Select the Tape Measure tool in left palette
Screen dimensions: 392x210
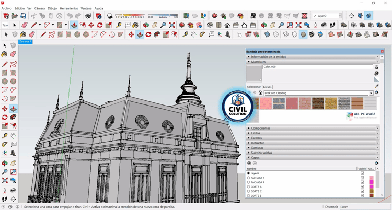click(x=5, y=136)
